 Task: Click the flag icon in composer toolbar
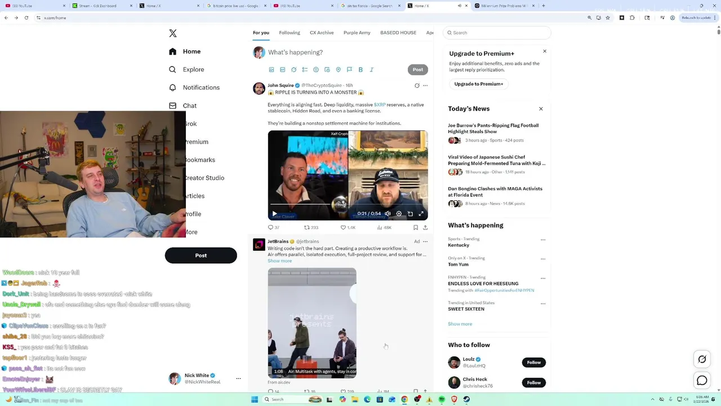point(349,70)
